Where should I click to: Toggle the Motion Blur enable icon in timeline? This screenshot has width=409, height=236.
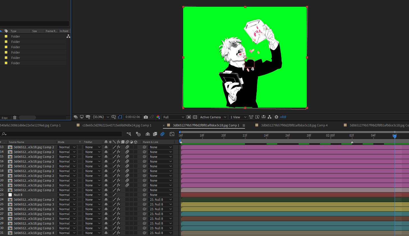coord(162,134)
